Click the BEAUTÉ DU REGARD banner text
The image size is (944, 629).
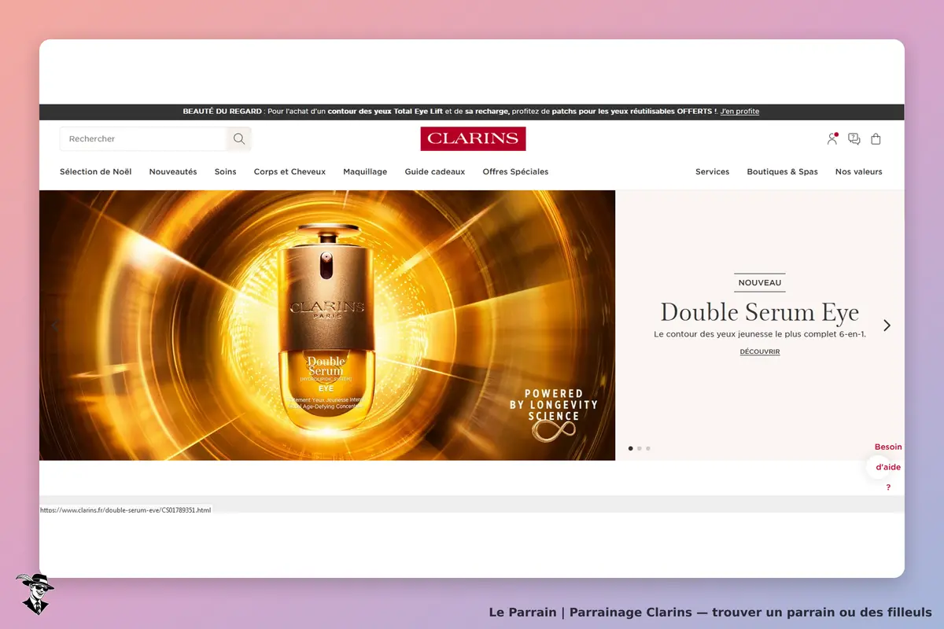223,112
